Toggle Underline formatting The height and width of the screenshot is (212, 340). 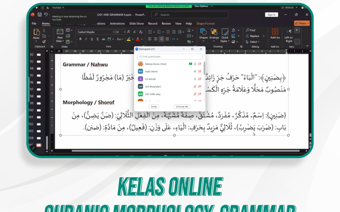[92, 39]
